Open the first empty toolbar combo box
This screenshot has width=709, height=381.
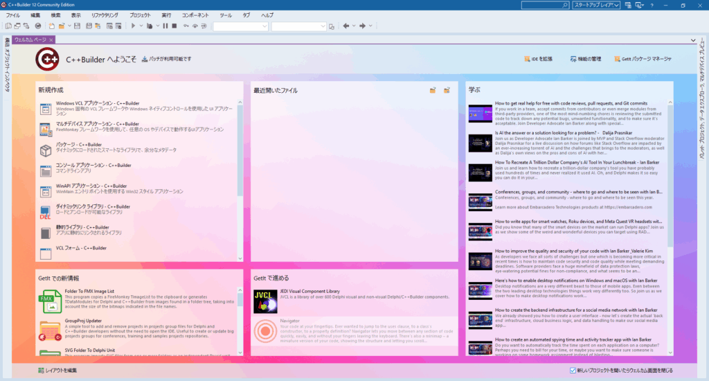240,26
